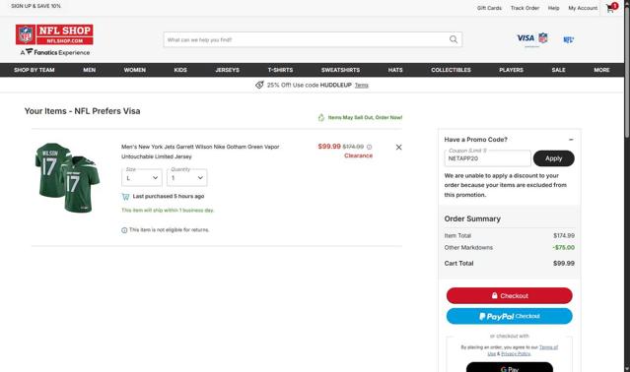Open the Sweatshirts menu
Screen dimensions: 630x372
pos(341,70)
